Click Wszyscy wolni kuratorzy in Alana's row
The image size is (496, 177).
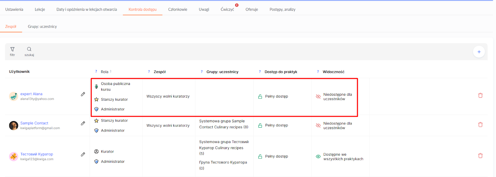[168, 96]
